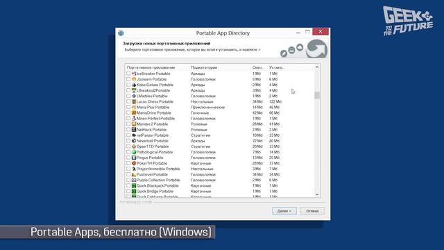The height and width of the screenshot is (250, 444).
Task: Click the Puzzle Collection Portable icon
Action: (134, 181)
